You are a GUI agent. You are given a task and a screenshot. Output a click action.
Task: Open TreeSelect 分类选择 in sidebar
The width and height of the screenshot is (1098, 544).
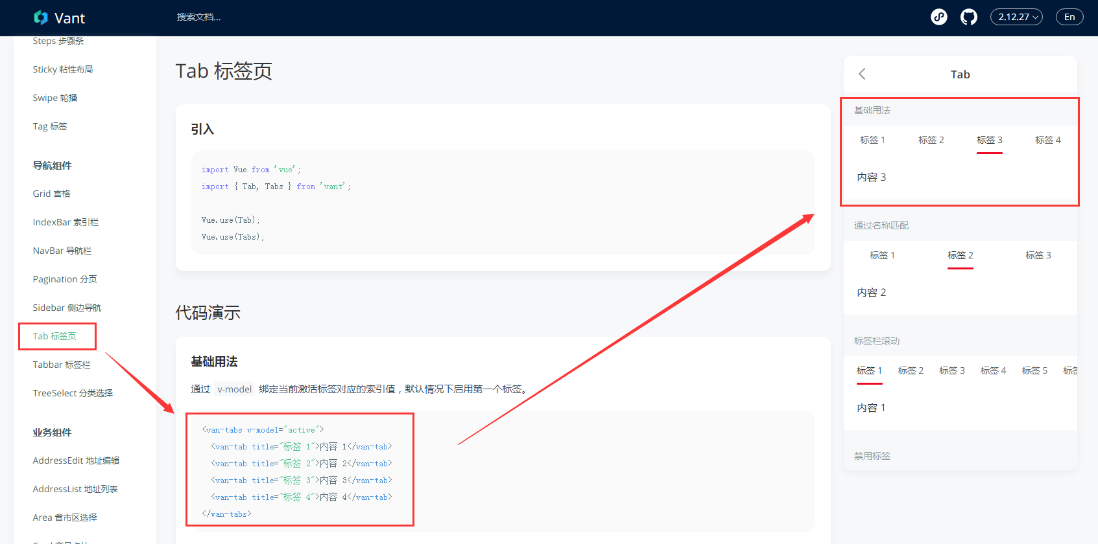[73, 393]
